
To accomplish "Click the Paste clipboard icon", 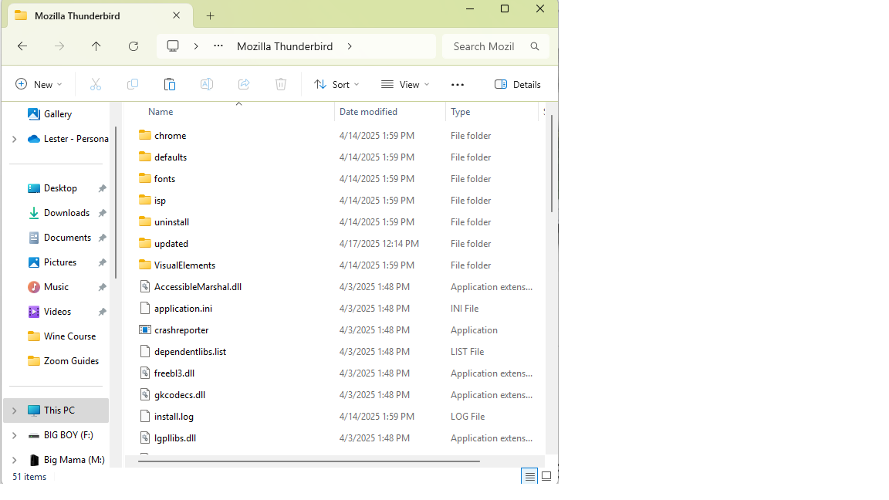I will coord(170,85).
